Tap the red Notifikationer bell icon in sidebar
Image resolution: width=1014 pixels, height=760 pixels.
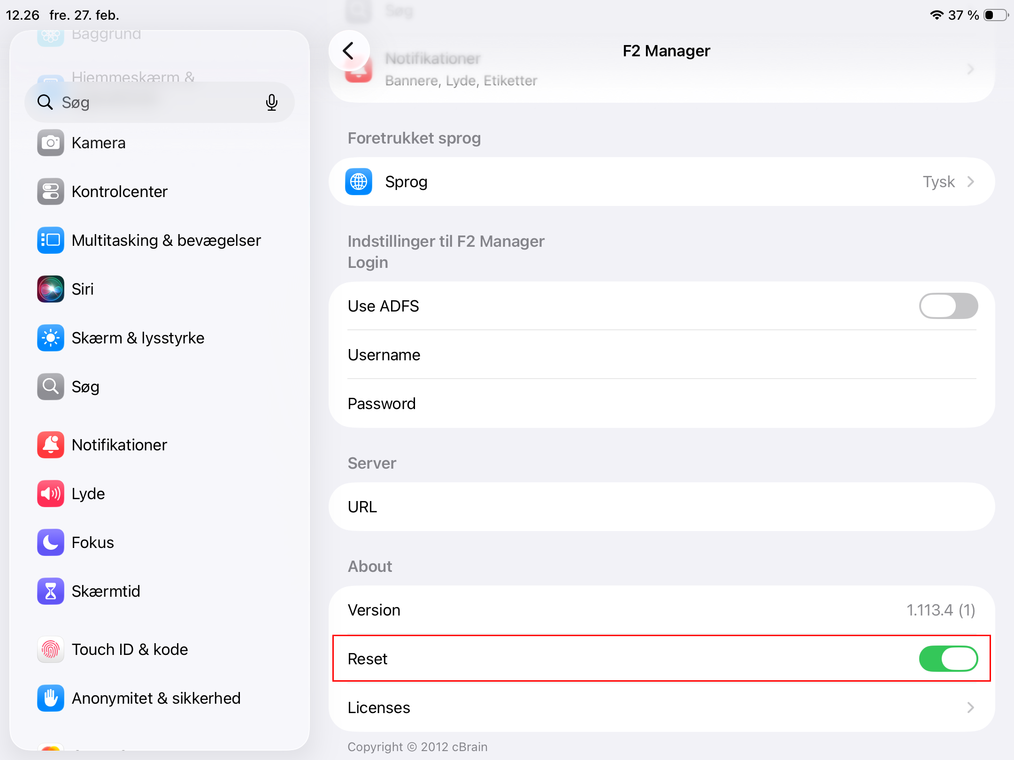click(51, 445)
